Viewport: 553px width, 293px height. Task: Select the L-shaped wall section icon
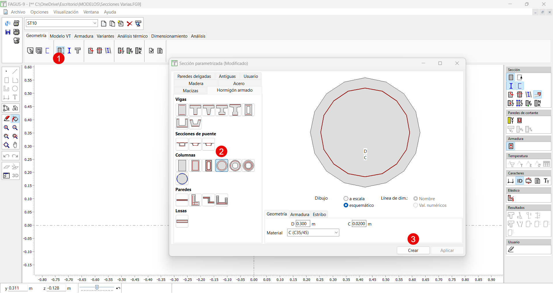click(195, 200)
